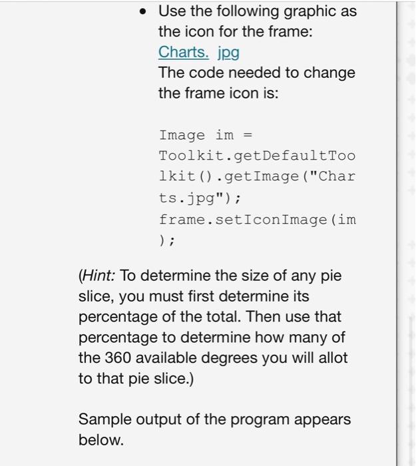The height and width of the screenshot is (466, 416).
Task: Click the 'Image im =' code line
Action: pyautogui.click(x=206, y=135)
